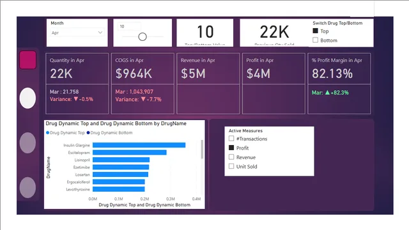
Task: Click the Switch Drug Top/Bottom header
Action: (x=337, y=23)
